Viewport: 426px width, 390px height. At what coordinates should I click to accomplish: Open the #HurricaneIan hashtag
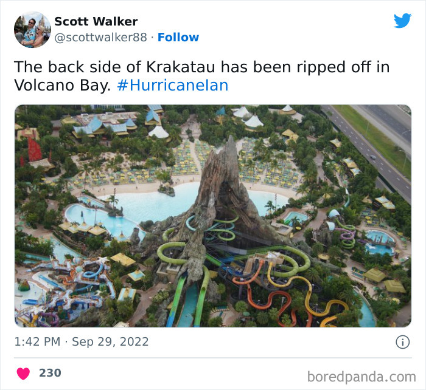click(172, 86)
